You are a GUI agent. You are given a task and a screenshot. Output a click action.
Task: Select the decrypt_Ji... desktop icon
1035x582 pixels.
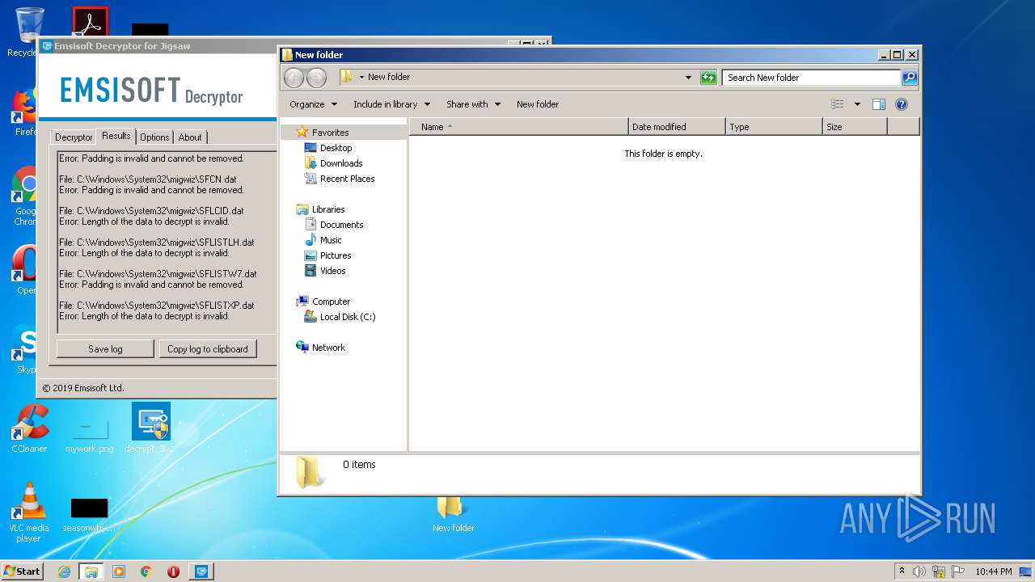point(150,428)
